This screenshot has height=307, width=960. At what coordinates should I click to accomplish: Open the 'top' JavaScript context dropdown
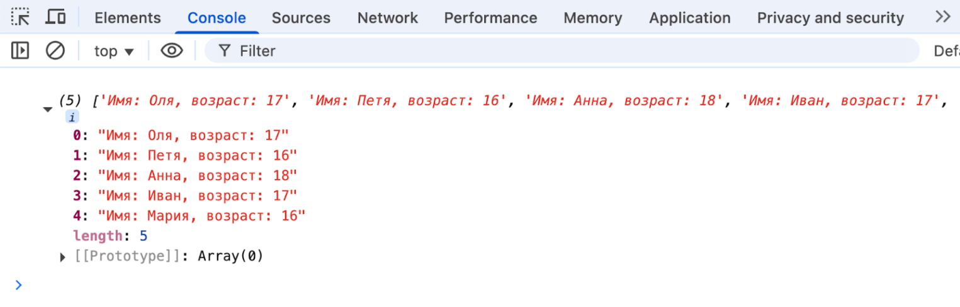[x=114, y=51]
